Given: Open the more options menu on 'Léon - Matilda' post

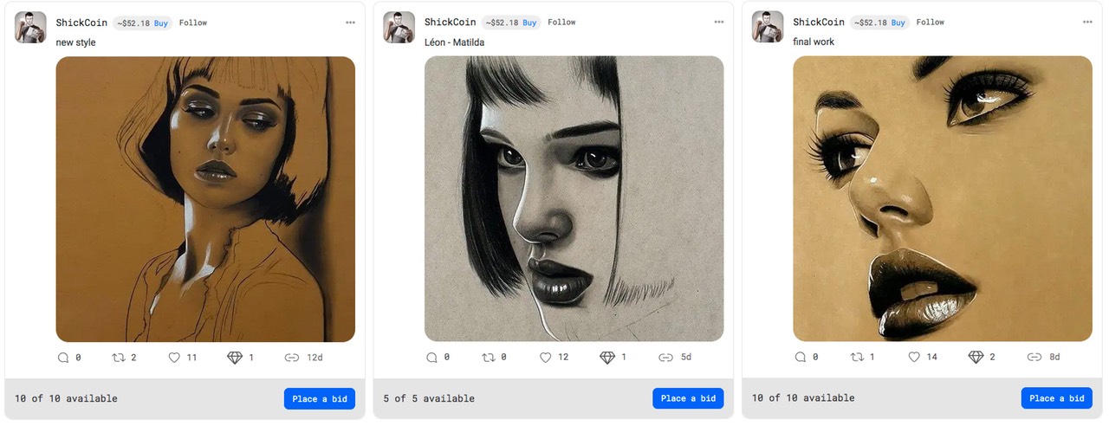Looking at the screenshot, I should pyautogui.click(x=719, y=22).
